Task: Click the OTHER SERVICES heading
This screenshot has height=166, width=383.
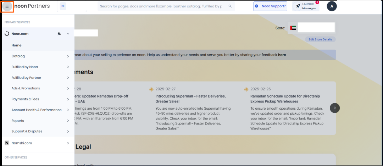Action: [x=16, y=157]
